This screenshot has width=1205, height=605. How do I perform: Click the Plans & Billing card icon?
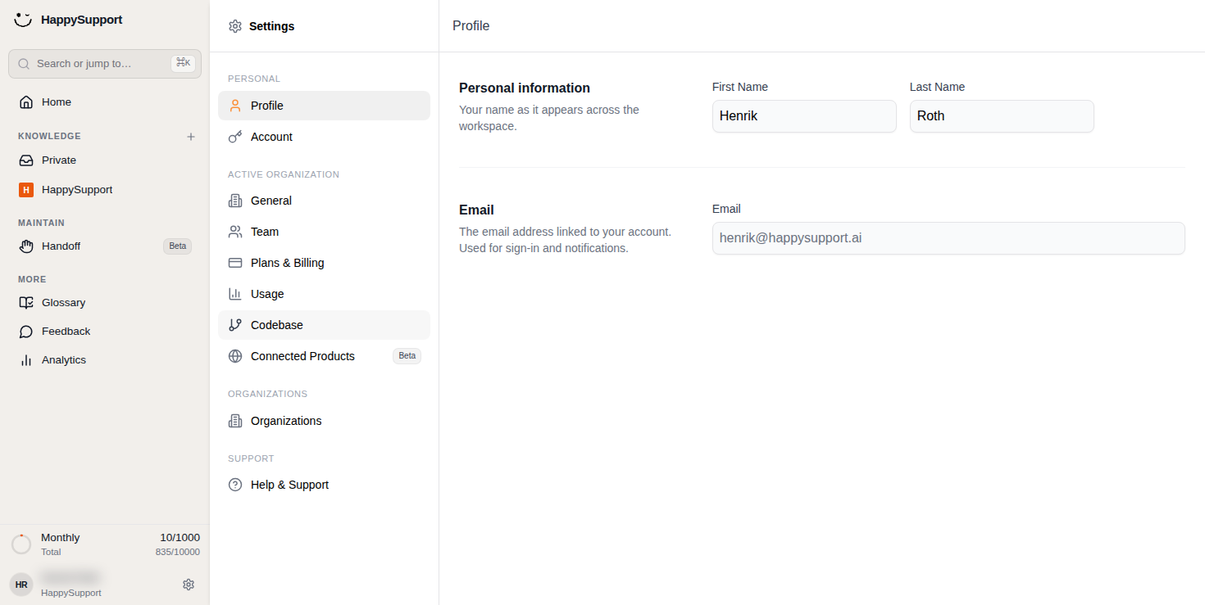pos(235,263)
